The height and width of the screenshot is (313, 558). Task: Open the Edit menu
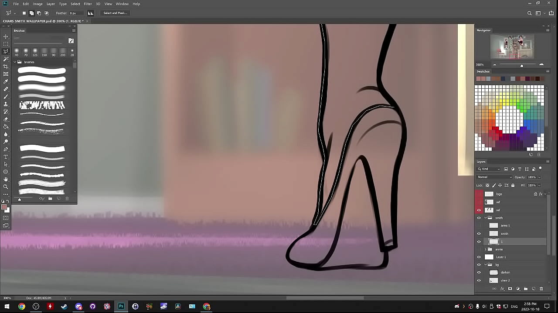[26, 4]
